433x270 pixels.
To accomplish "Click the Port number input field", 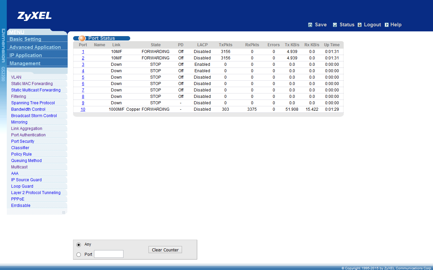I will 109,254.
